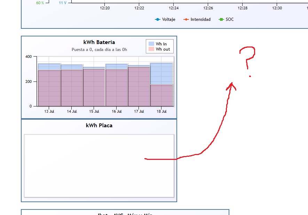Click the subtitle 'Puesta a 0, cada día a las 0h'

(99, 50)
